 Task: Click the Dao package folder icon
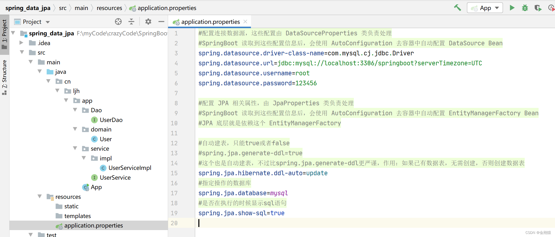click(85, 110)
